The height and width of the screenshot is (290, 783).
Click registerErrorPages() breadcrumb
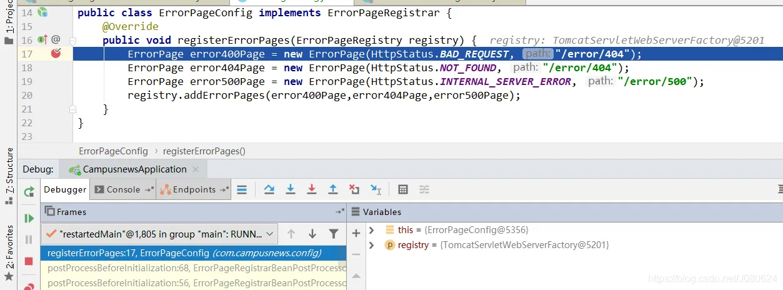pyautogui.click(x=204, y=151)
